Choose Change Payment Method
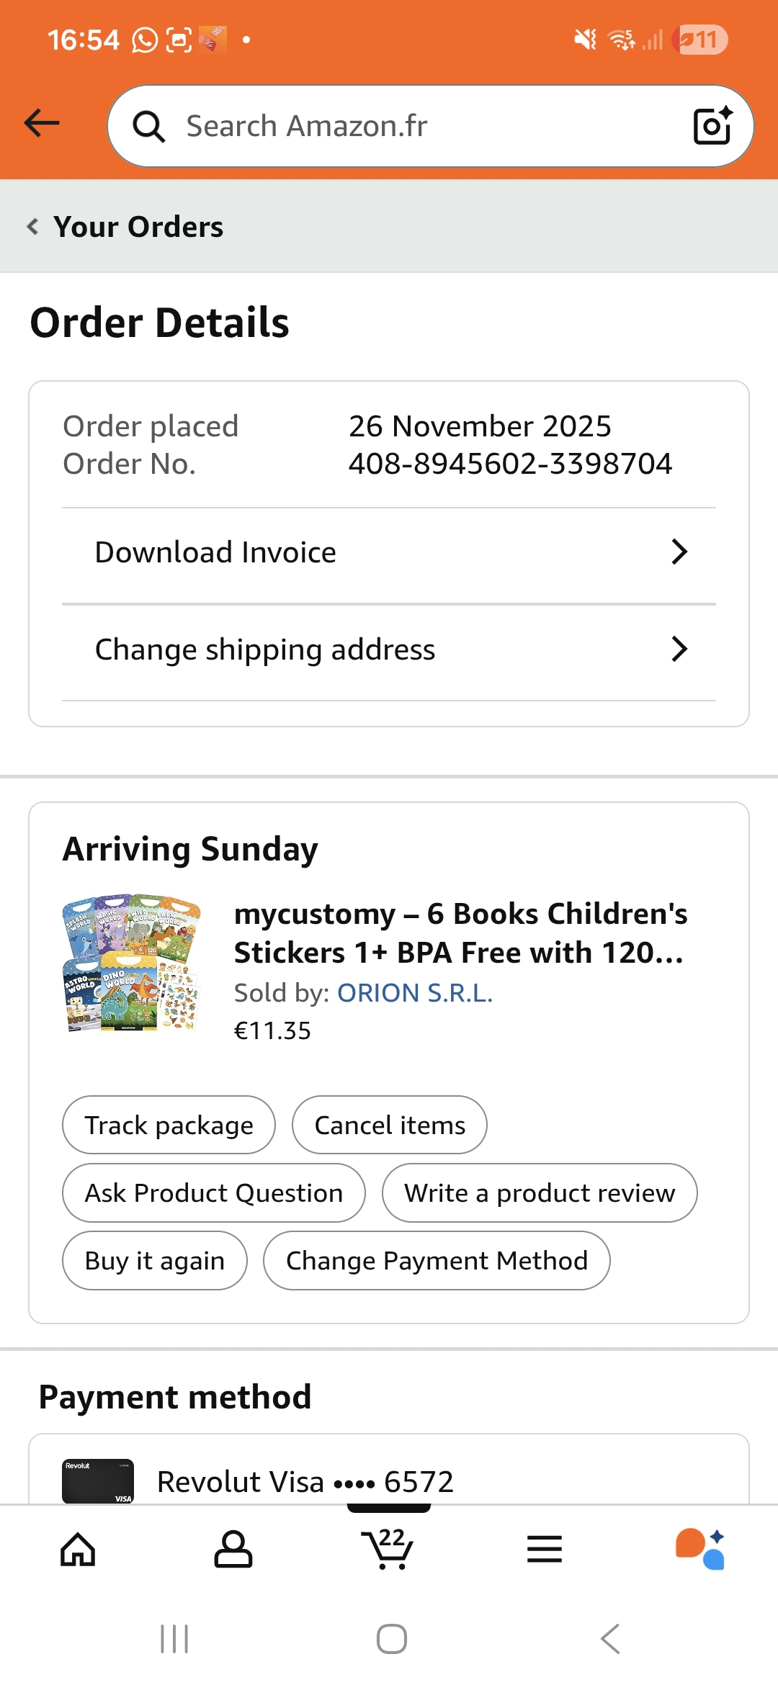Viewport: 778px width, 1685px height. point(437,1260)
